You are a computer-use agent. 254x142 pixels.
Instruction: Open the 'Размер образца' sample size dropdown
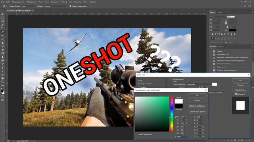click(x=28, y=6)
